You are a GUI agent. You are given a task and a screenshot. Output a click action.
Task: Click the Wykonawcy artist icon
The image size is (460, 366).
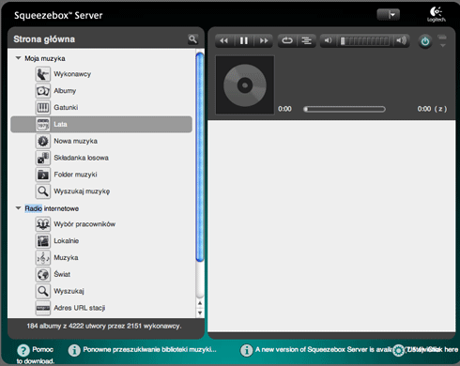click(x=43, y=74)
